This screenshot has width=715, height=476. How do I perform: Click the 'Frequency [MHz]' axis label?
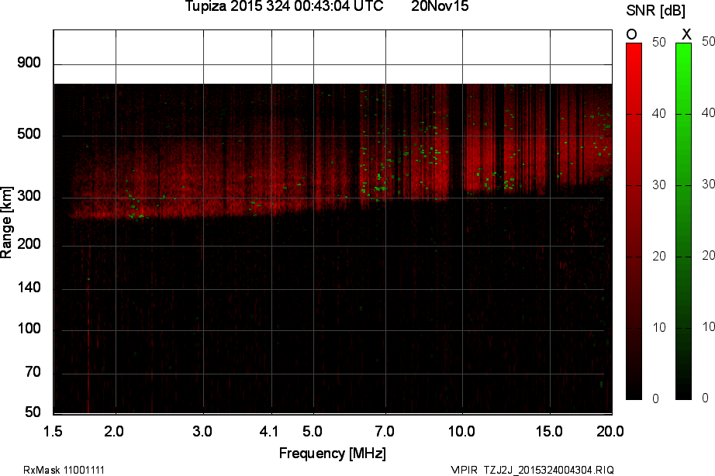pyautogui.click(x=332, y=454)
